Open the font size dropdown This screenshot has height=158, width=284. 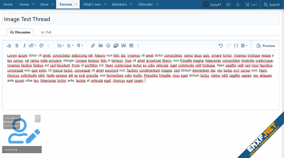click(32, 46)
